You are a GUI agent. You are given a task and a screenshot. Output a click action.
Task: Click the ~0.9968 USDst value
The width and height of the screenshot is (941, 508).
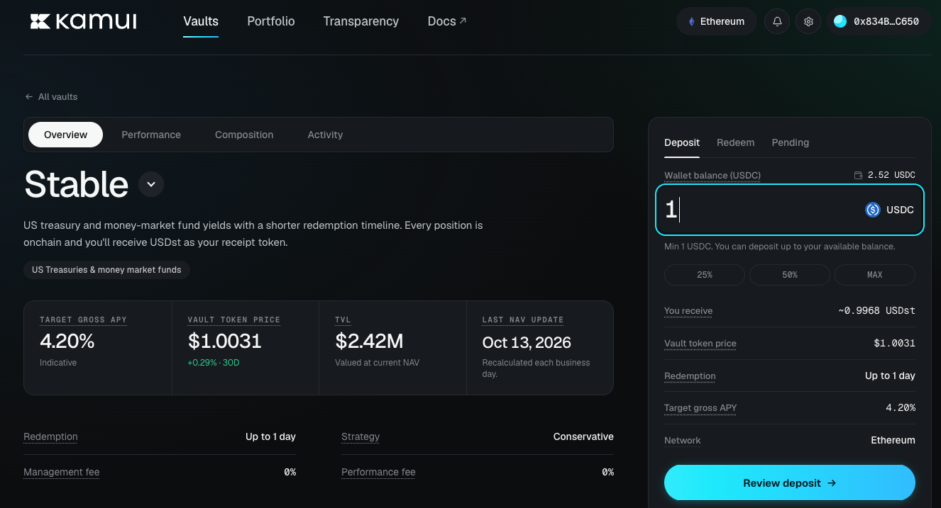[876, 310]
